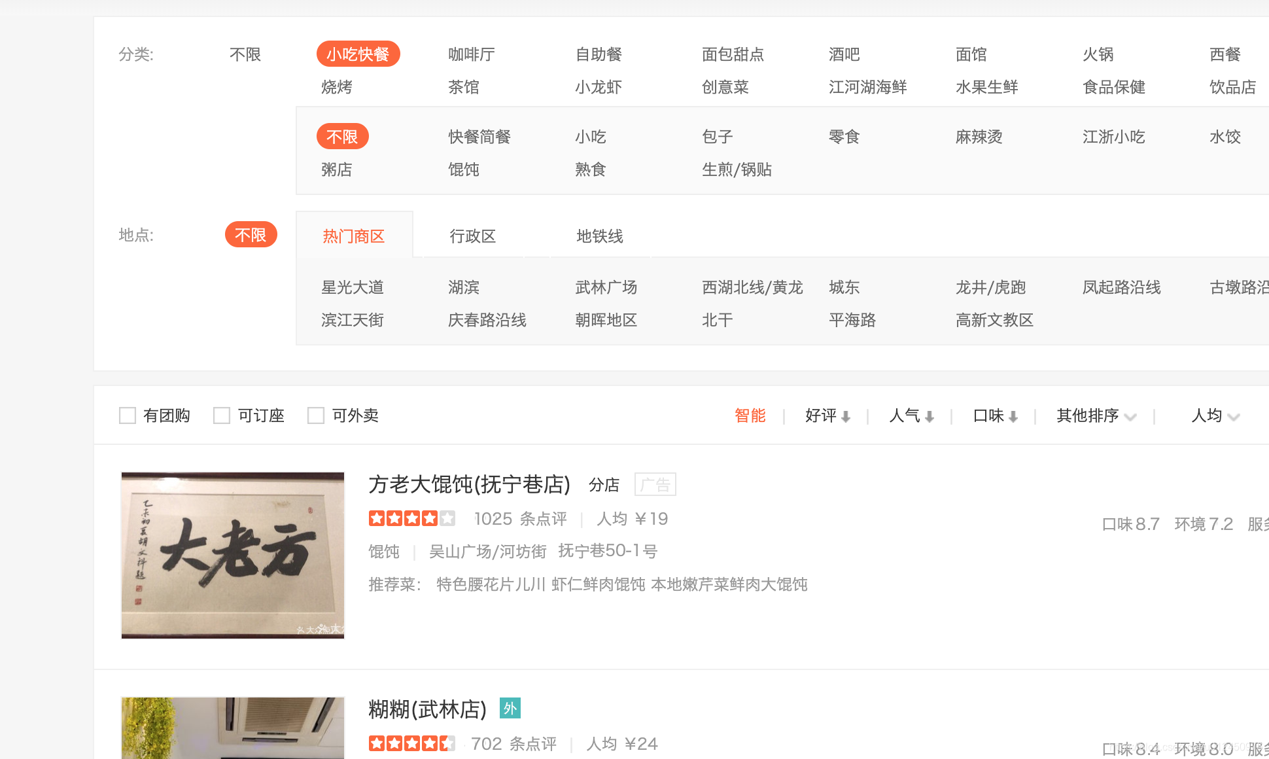This screenshot has width=1269, height=759.
Task: Click the 方老大馄饨 storefront photo thumbnail
Action: [x=232, y=555]
